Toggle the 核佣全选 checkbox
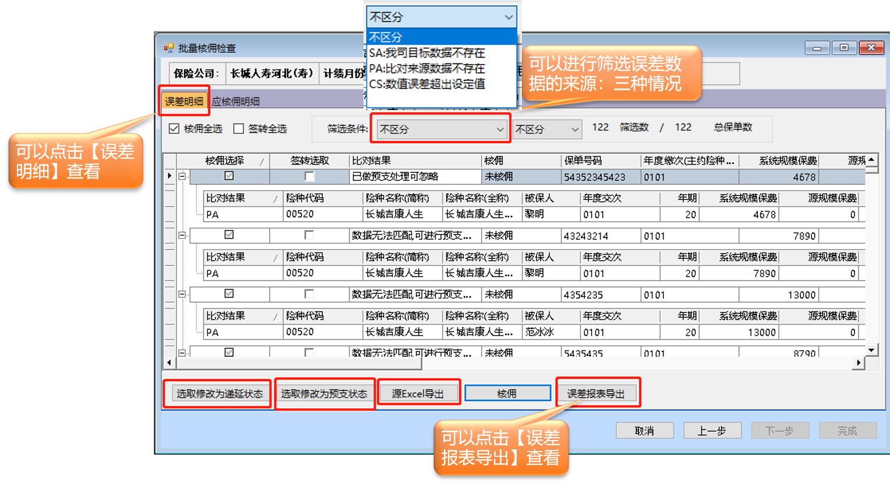Viewport: 890px width, 486px height. [x=174, y=129]
